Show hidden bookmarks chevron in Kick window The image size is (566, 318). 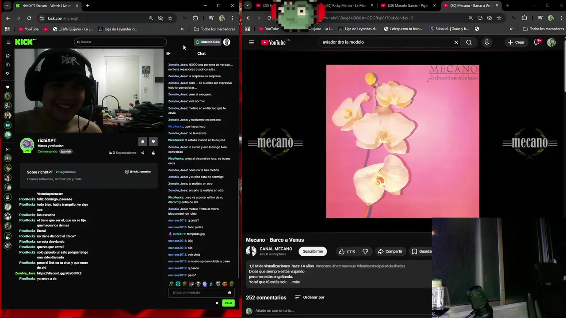coord(182,29)
